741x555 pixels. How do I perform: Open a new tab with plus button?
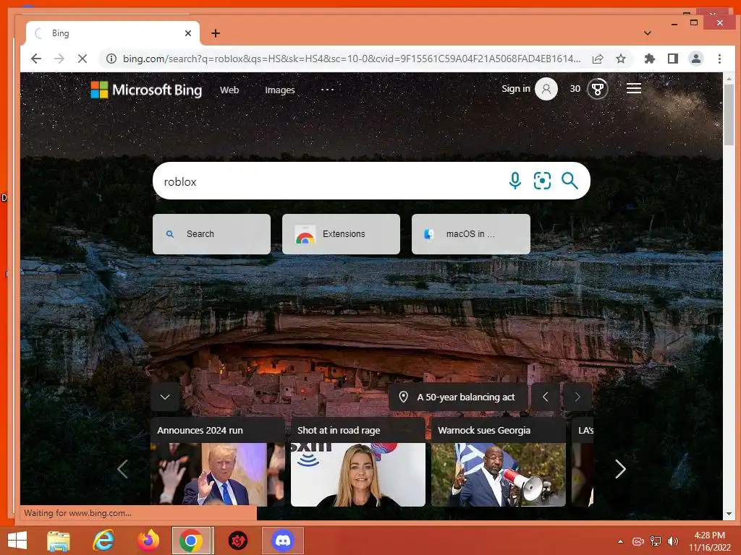pyautogui.click(x=216, y=33)
